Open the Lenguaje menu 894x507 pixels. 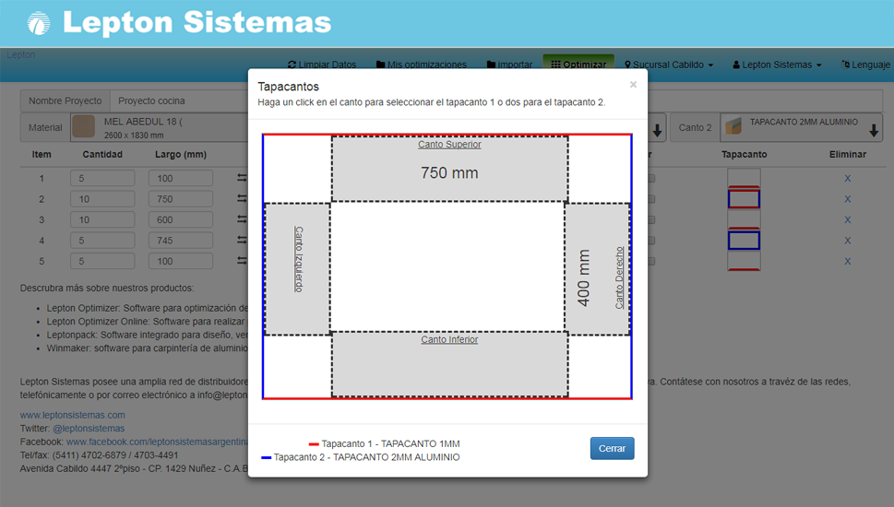(865, 65)
